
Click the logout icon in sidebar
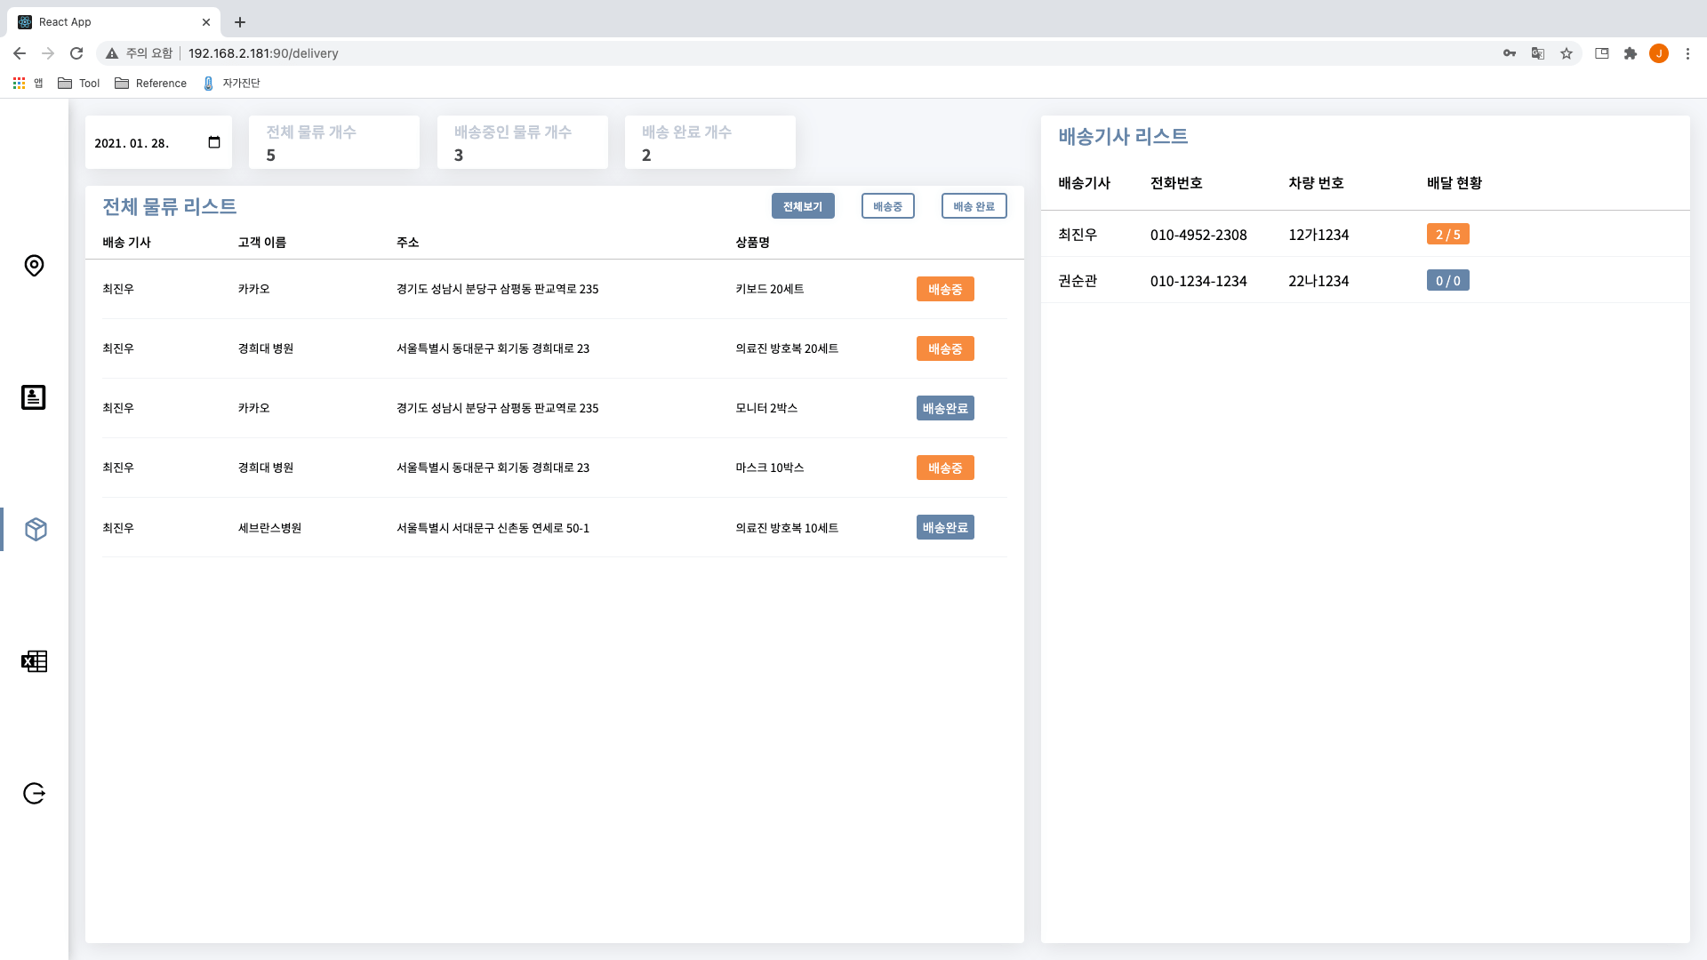(x=34, y=793)
